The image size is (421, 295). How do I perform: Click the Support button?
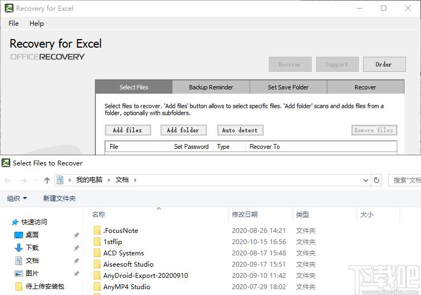[x=337, y=64]
